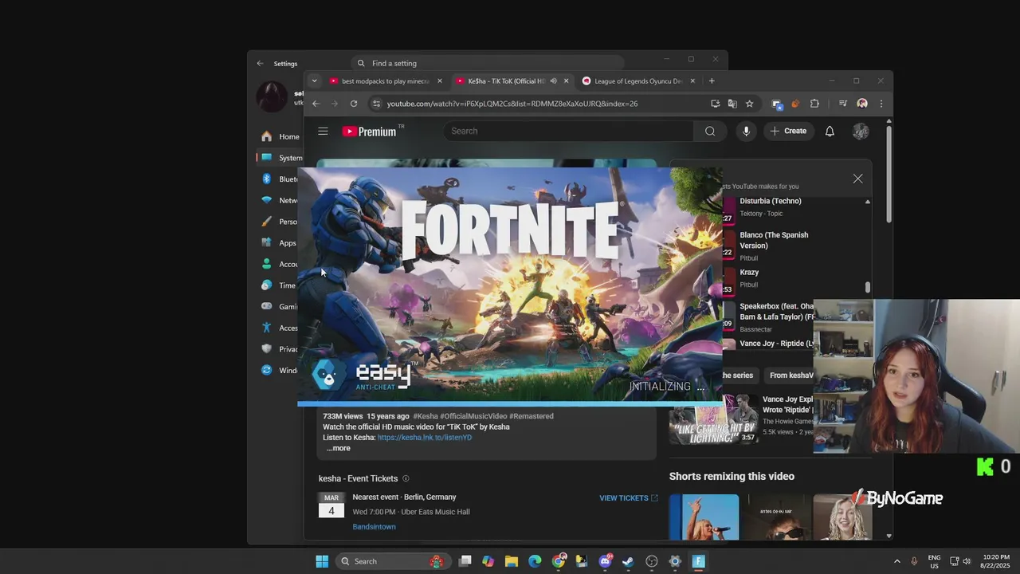Click the YouTube search input field
Viewport: 1020px width, 574px height.
click(x=569, y=131)
